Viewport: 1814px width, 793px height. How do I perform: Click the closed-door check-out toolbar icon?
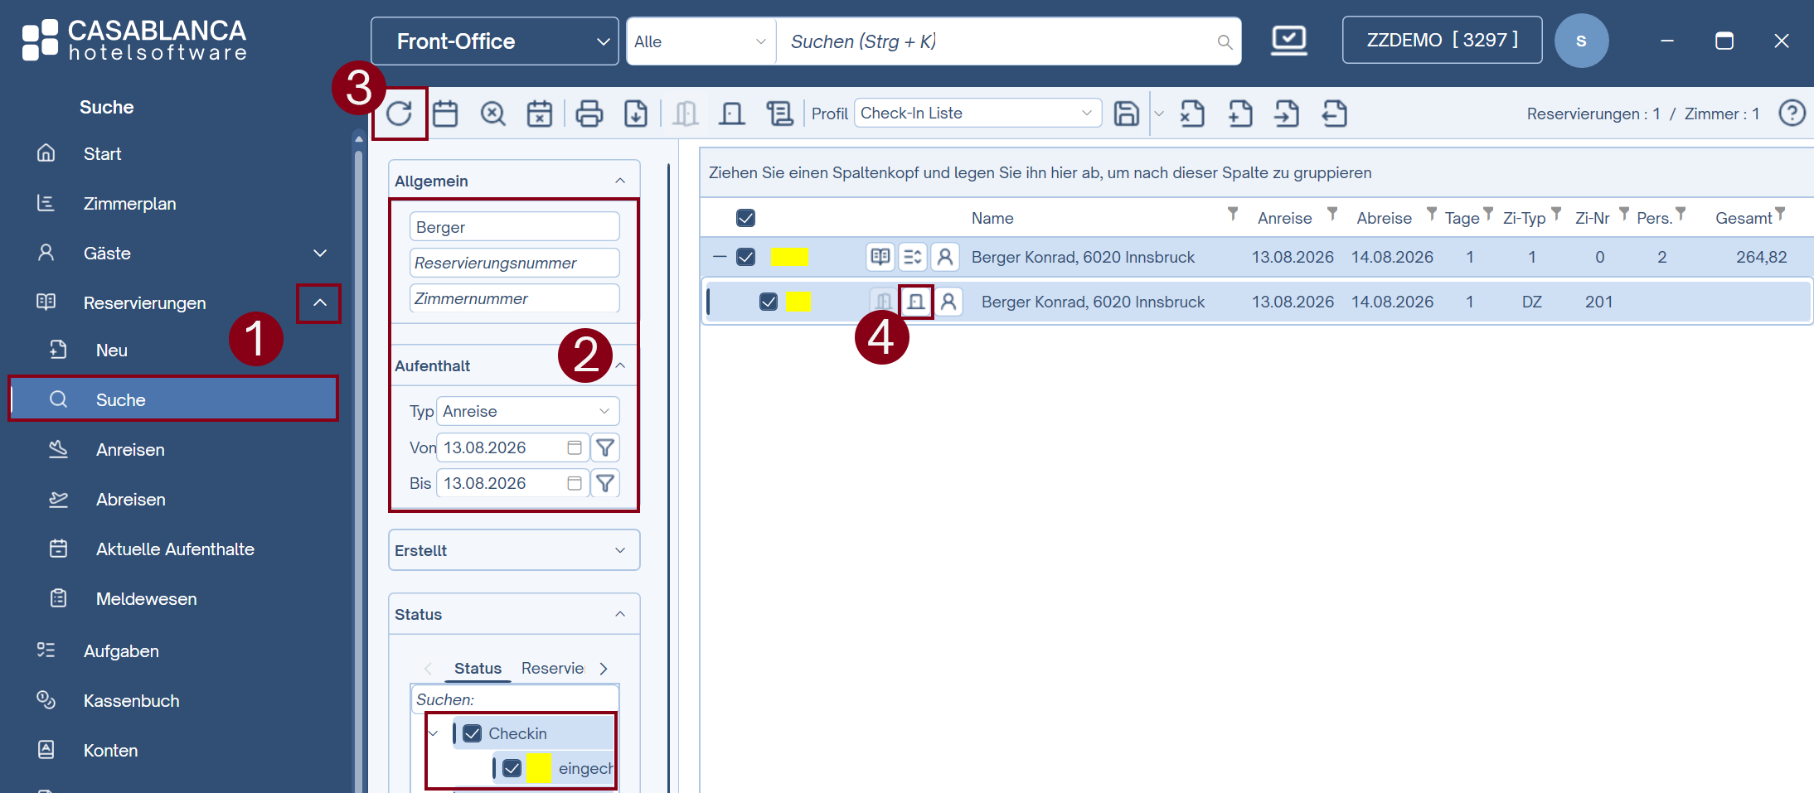[732, 114]
